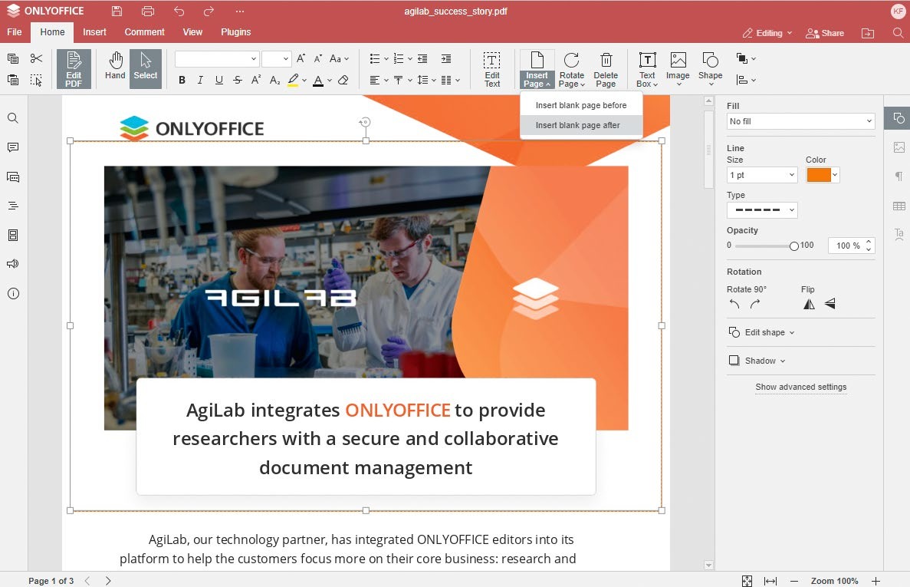Open the Line Type dropdown
The image size is (910, 587).
762,210
